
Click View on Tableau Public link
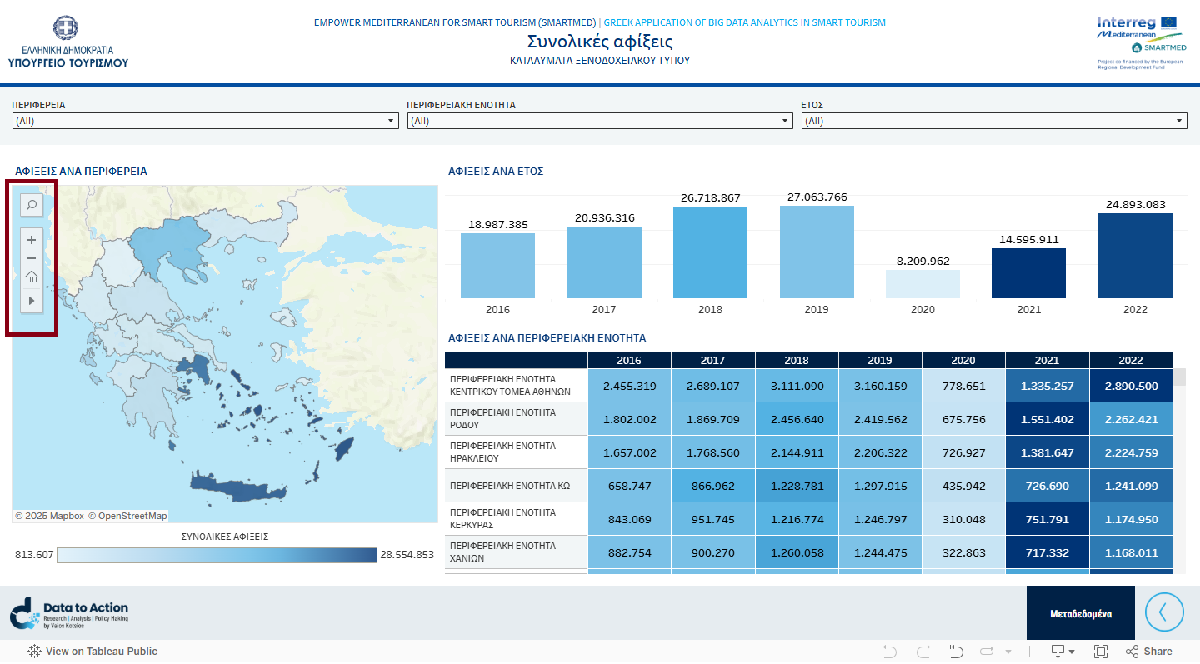point(92,652)
